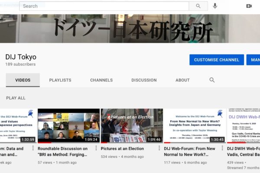The width and height of the screenshot is (260, 173).
Task: Click the channel banner with Japanese title
Action: coord(130,29)
